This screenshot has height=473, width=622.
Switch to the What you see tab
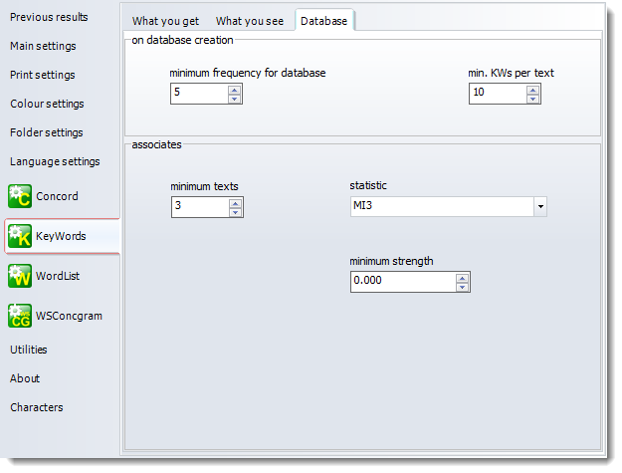[x=250, y=21]
